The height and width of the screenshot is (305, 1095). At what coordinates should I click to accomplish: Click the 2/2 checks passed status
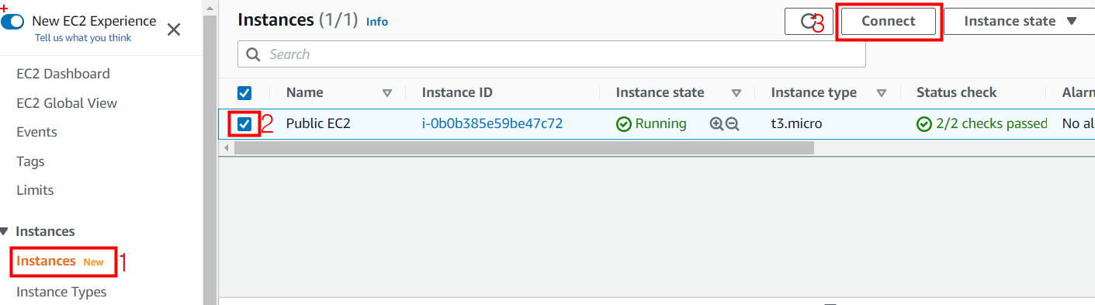pos(992,123)
